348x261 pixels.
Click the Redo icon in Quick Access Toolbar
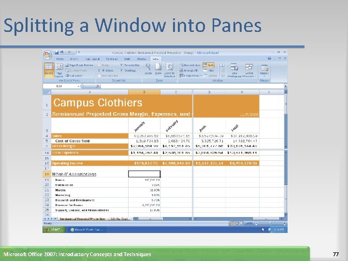click(70, 52)
